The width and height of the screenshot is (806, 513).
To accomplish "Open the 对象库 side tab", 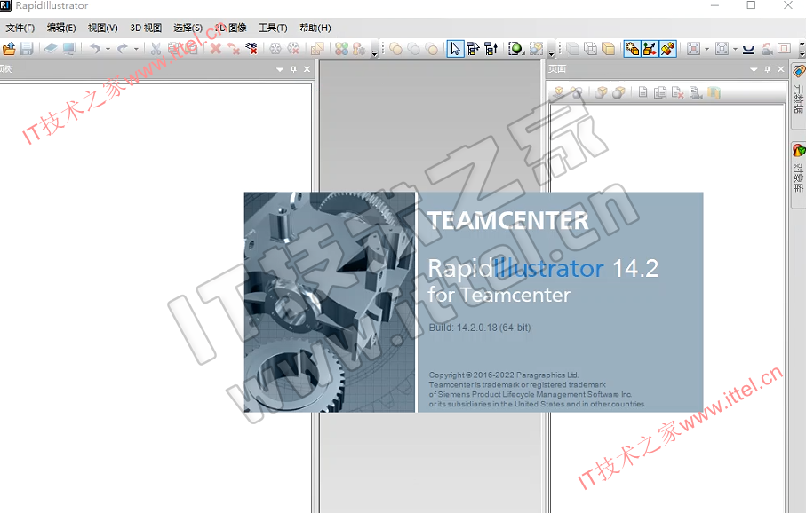I will (x=798, y=175).
